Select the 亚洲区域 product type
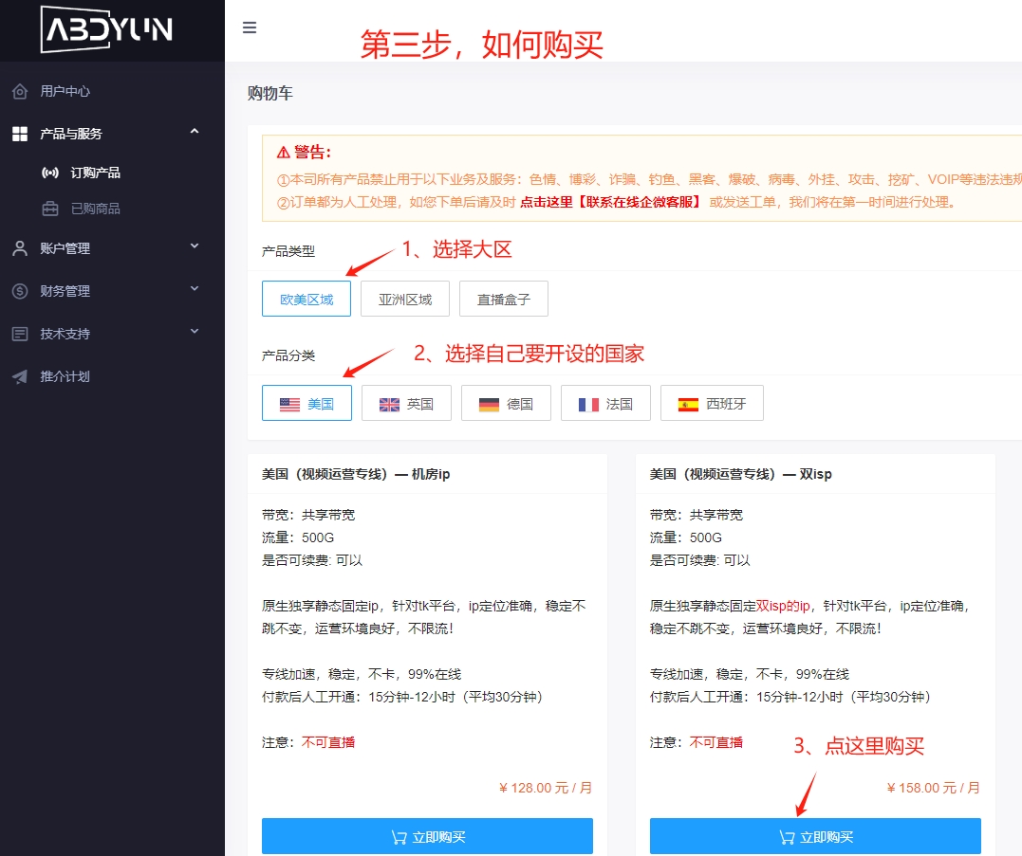 point(405,300)
